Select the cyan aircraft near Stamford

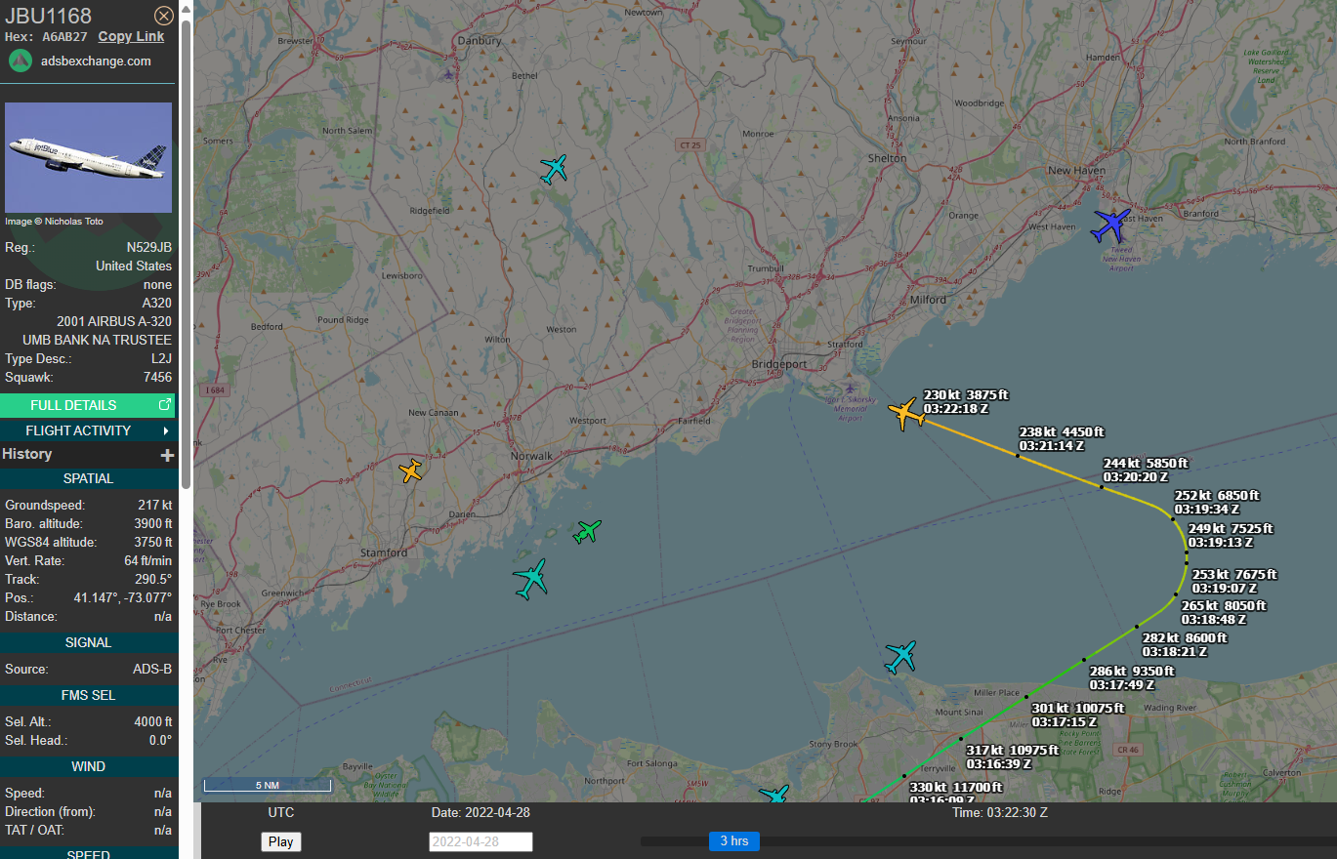530,578
